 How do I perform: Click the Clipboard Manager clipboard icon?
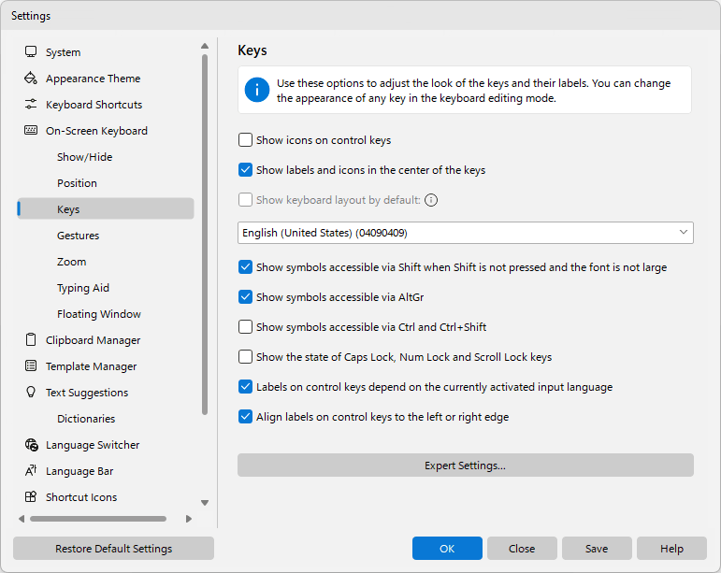click(31, 340)
